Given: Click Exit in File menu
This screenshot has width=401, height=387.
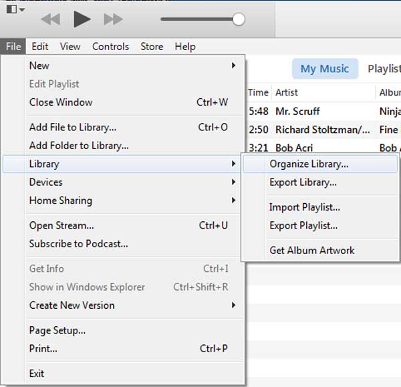Looking at the screenshot, I should tap(37, 373).
